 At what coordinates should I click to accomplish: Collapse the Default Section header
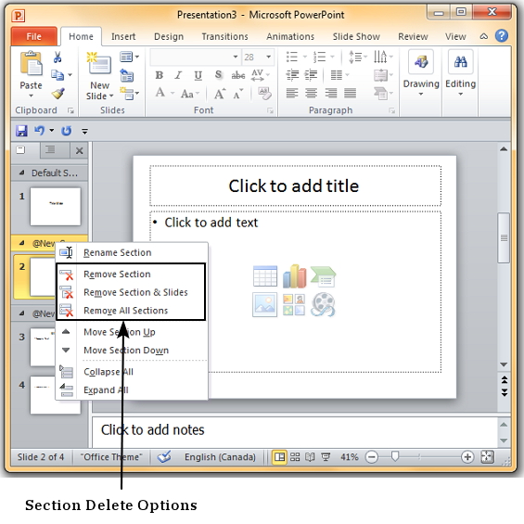coord(21,173)
